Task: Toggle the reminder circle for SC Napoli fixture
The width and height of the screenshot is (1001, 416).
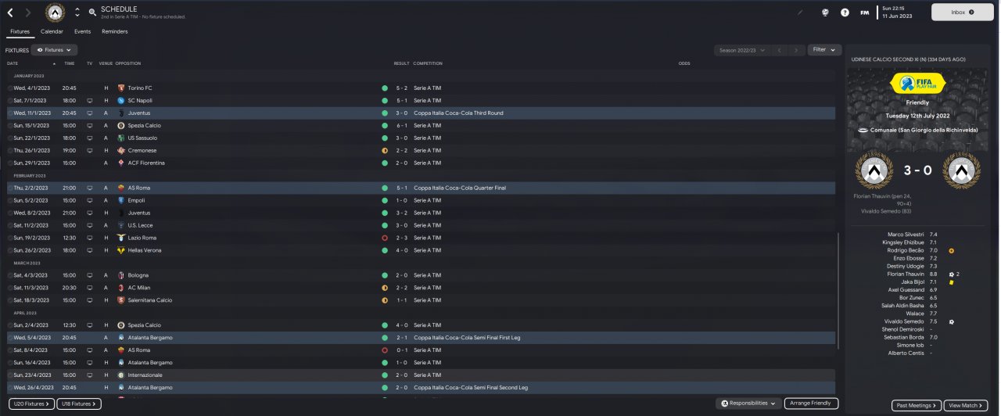Action: click(10, 100)
